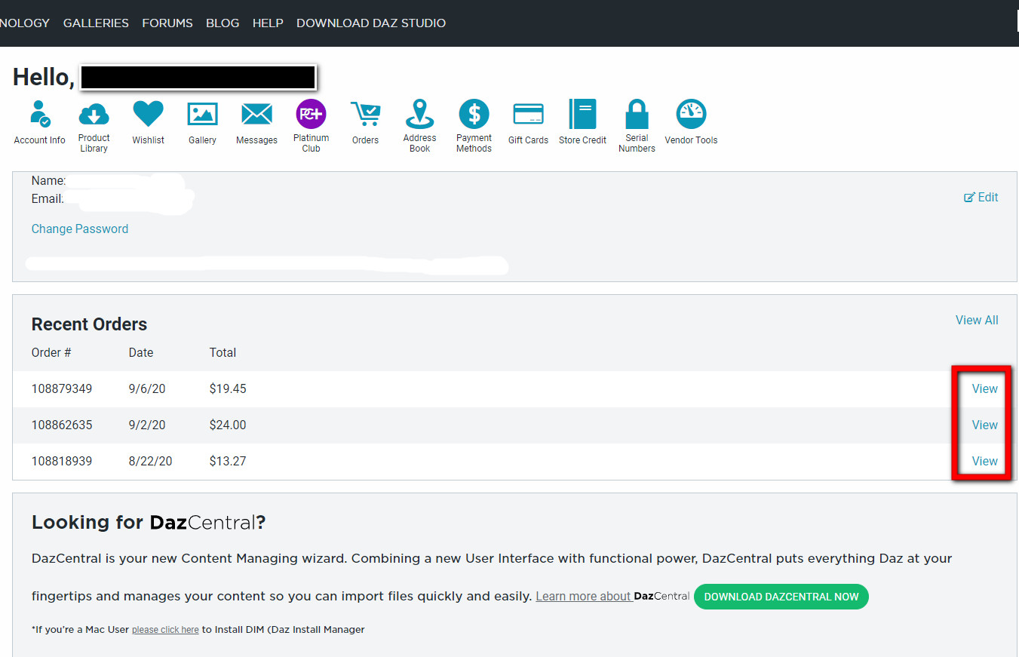The height and width of the screenshot is (657, 1019).
Task: Open the Orders cart icon
Action: pos(365,114)
